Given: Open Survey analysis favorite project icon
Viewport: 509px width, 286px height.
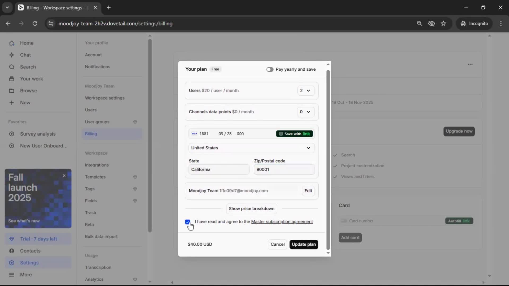Looking at the screenshot, I should tap(12, 134).
